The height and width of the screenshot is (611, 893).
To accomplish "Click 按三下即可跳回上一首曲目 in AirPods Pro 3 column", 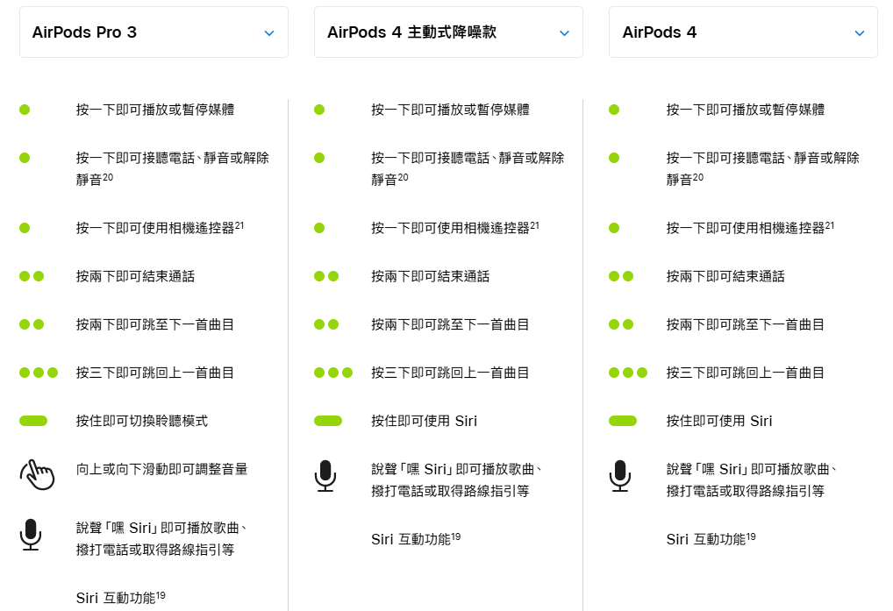I will pos(155,373).
